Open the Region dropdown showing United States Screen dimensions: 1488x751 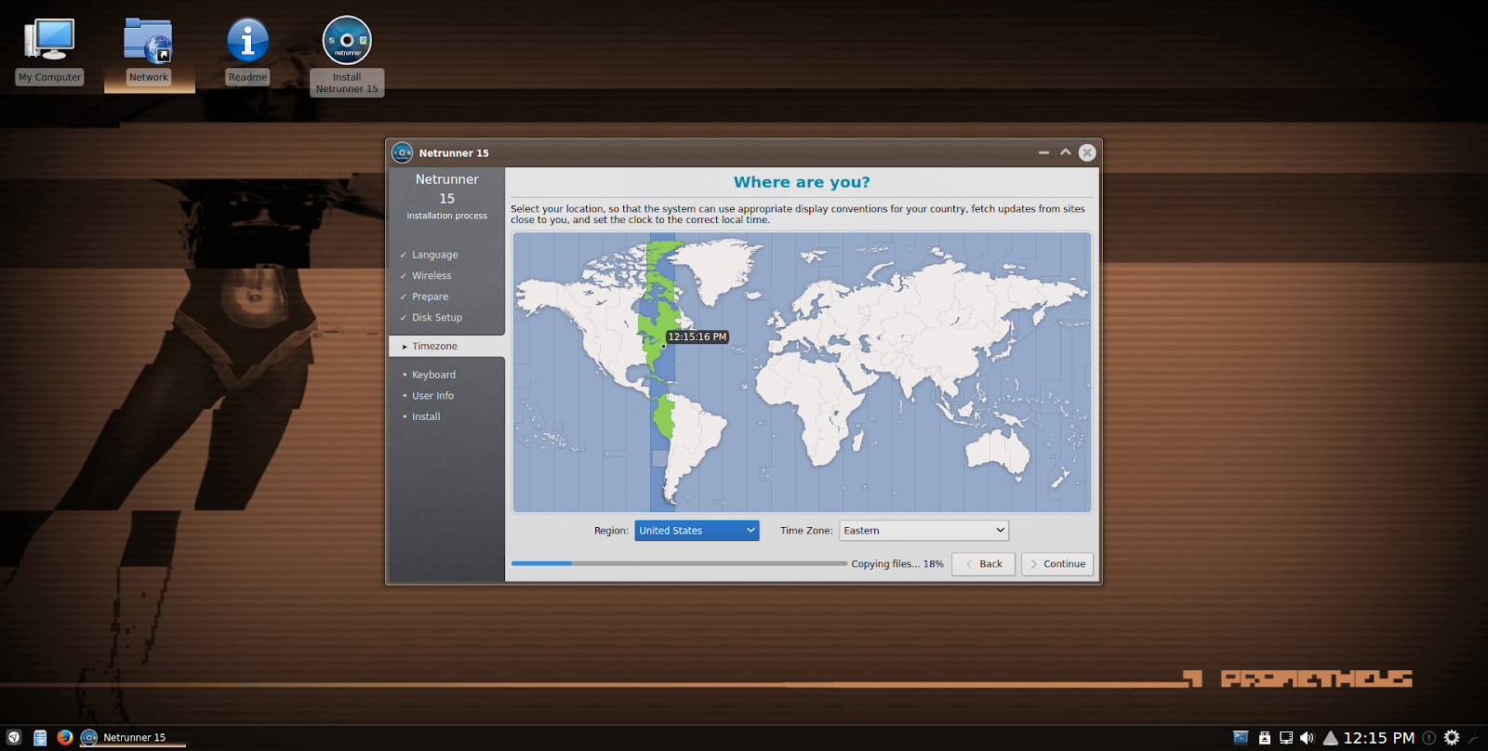(x=697, y=531)
